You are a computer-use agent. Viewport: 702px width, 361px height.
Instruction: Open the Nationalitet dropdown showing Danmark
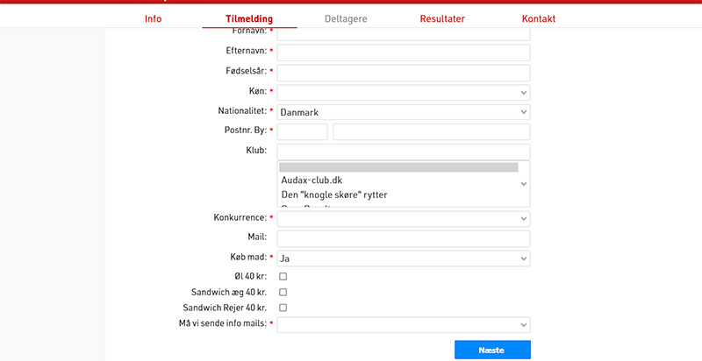[x=403, y=112]
